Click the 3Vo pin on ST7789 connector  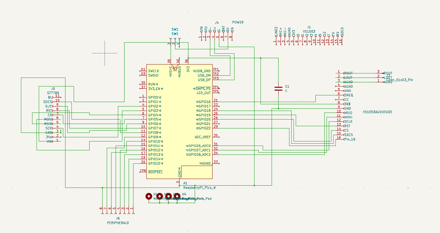[x=49, y=137]
